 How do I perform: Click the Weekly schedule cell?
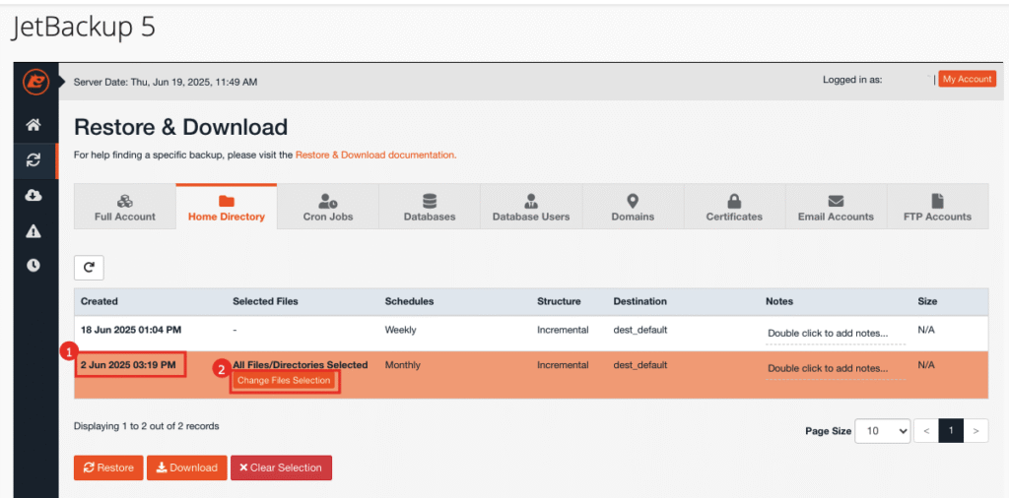(400, 330)
